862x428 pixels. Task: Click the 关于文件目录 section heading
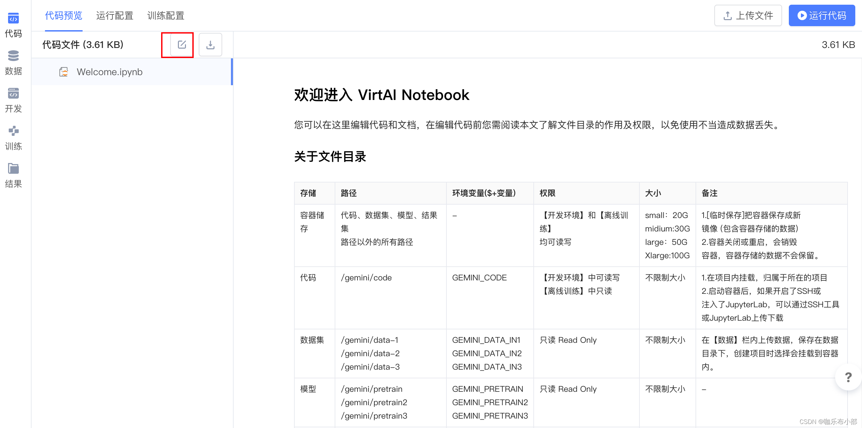point(330,157)
